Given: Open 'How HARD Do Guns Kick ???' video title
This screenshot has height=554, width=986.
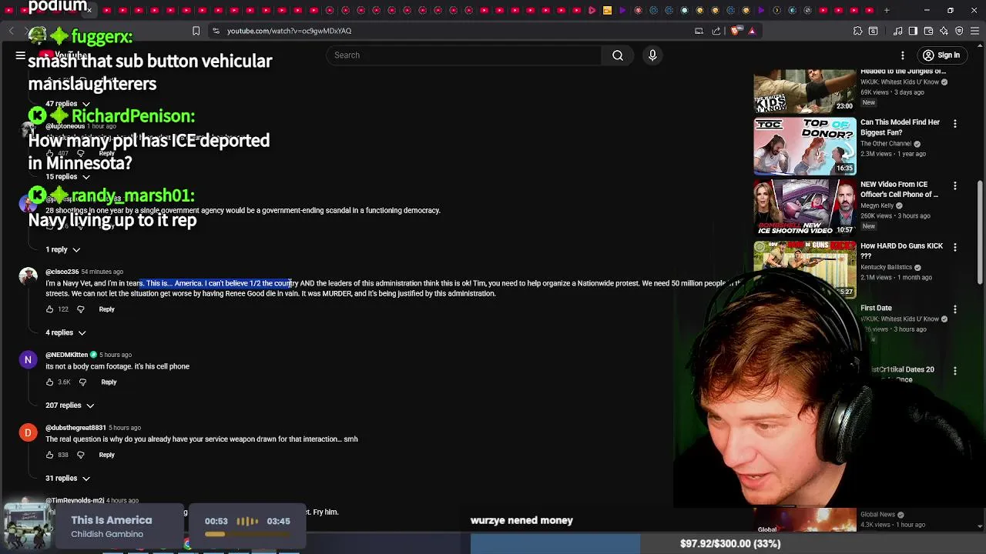Looking at the screenshot, I should pos(901,251).
